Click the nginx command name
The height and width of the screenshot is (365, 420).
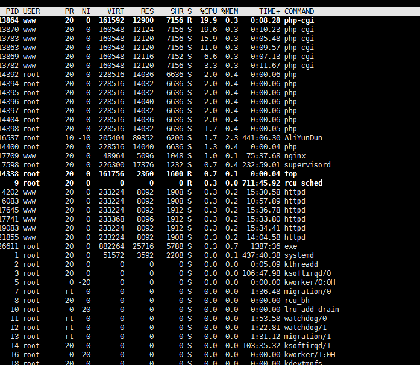295,156
